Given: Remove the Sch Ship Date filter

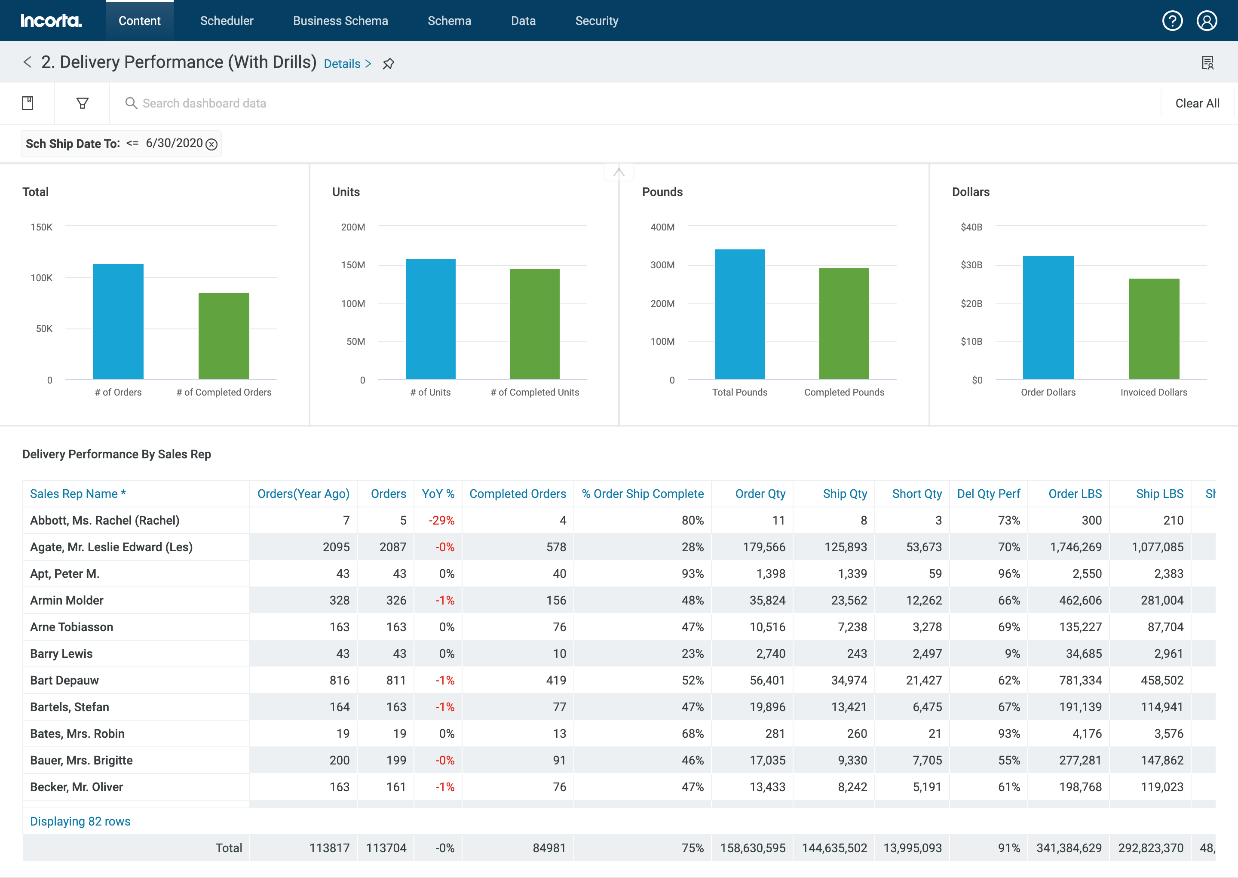Looking at the screenshot, I should pyautogui.click(x=212, y=144).
